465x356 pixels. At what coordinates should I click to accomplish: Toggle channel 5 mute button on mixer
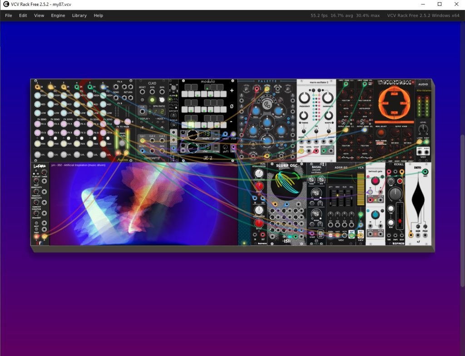point(95,138)
